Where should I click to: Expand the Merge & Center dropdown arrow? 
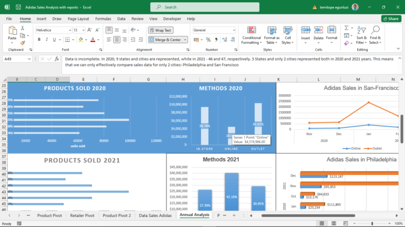pos(186,40)
